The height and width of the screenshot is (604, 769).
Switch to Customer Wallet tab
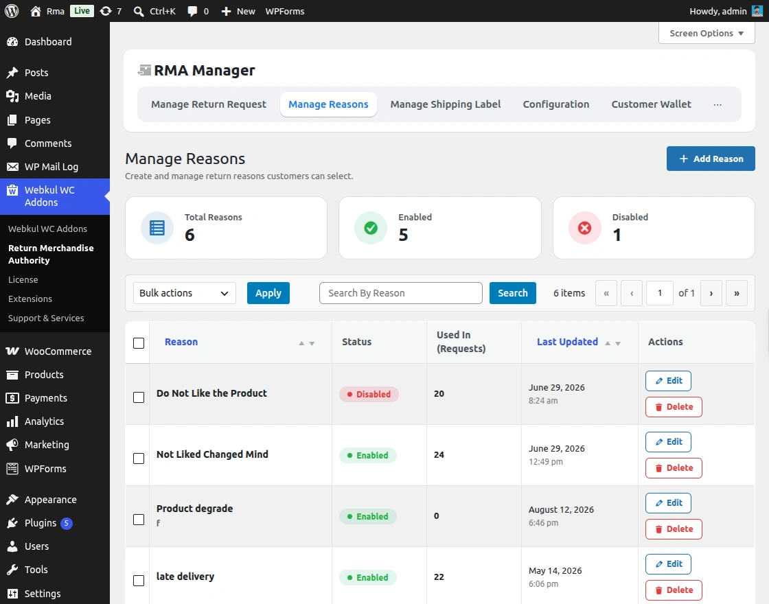click(652, 104)
